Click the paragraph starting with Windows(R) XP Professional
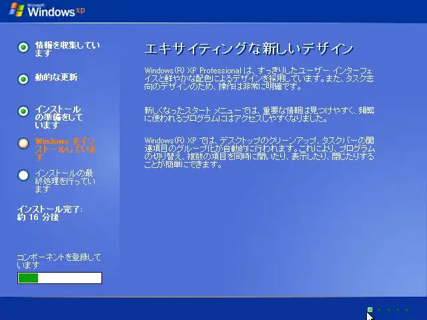427x320 pixels. tap(259, 79)
